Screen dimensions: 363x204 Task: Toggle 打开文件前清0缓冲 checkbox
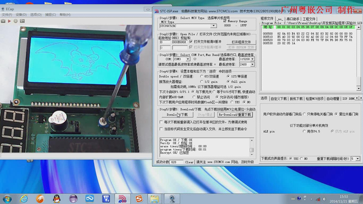point(191,42)
